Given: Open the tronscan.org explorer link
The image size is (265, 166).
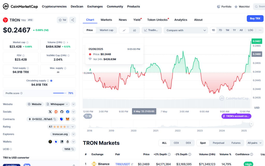Looking at the screenshot, I should [x=60, y=134].
